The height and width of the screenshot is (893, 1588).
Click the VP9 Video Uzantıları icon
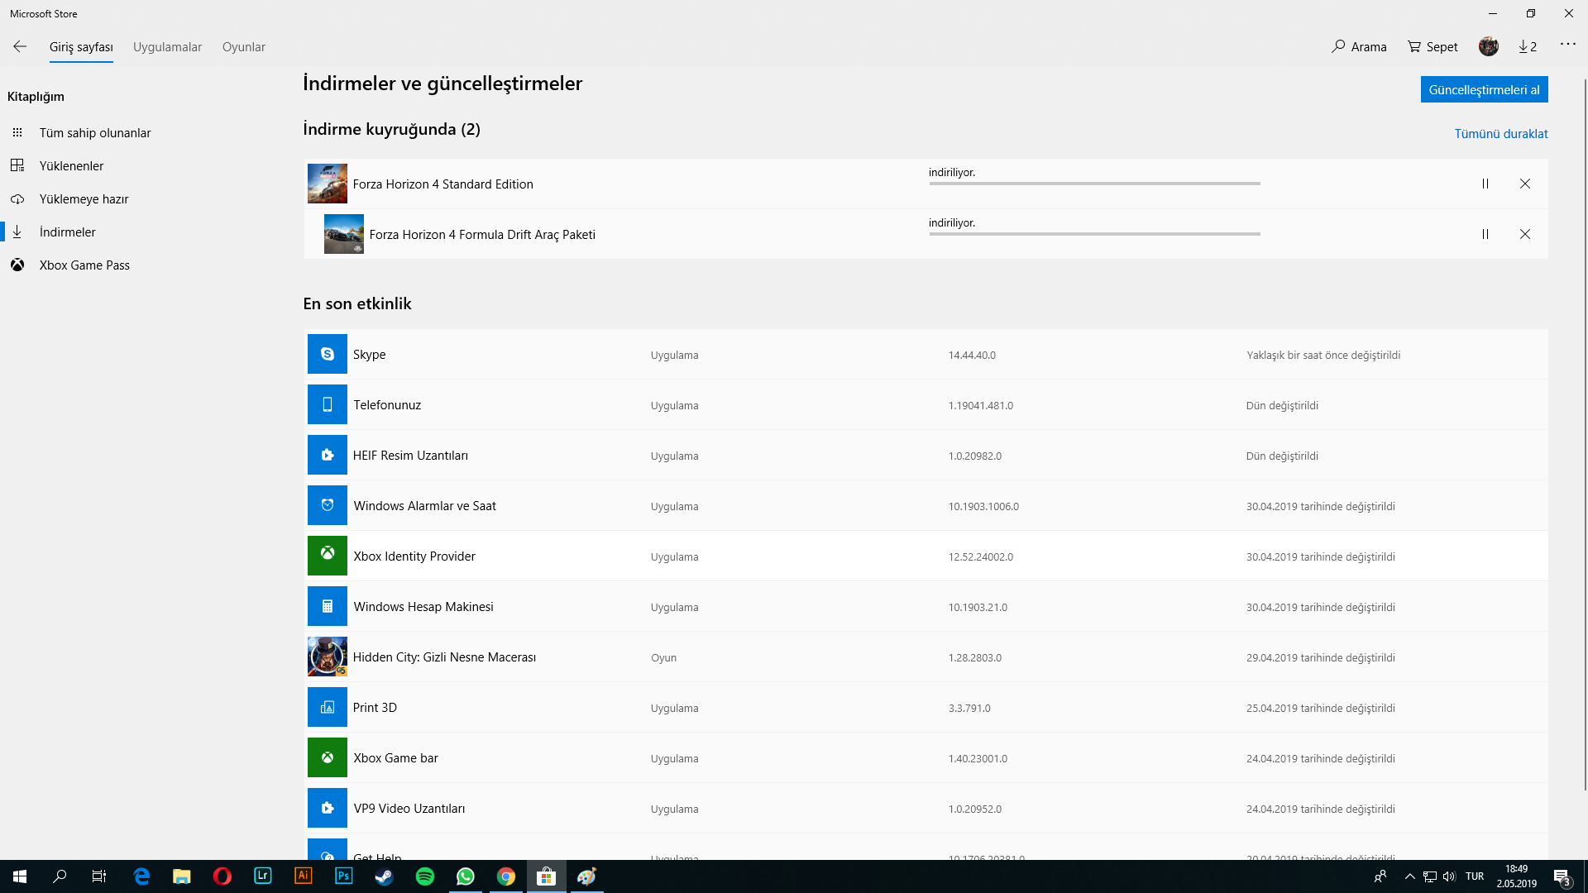328,808
